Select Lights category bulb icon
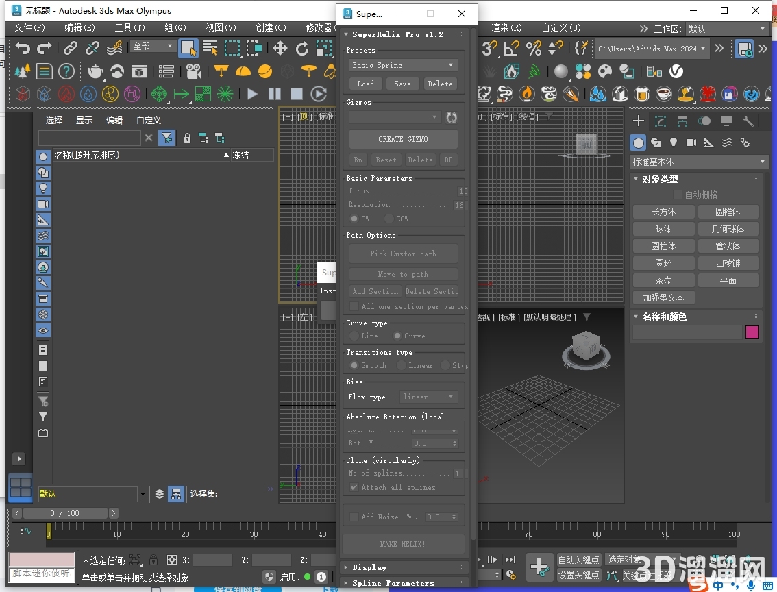 click(674, 143)
